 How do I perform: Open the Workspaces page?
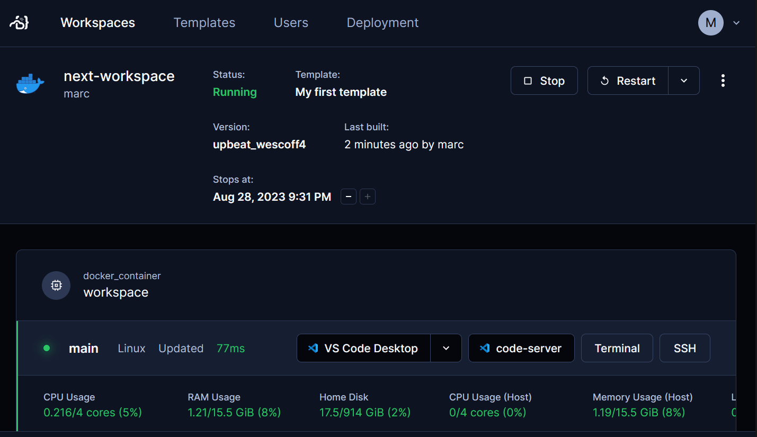[98, 23]
